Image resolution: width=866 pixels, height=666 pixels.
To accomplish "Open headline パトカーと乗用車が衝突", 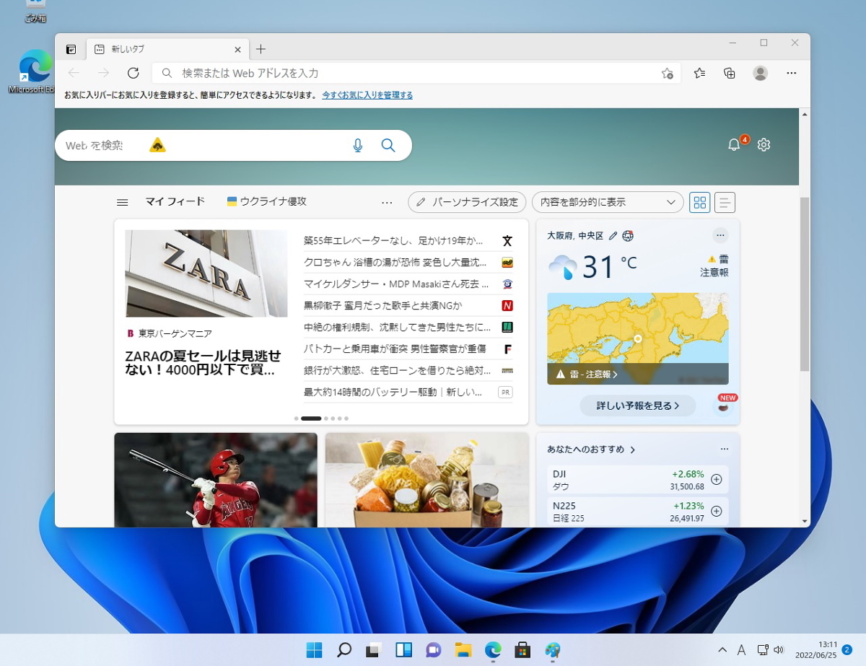I will [395, 349].
